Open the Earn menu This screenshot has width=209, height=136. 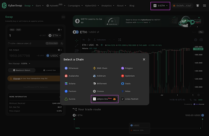tap(40, 6)
